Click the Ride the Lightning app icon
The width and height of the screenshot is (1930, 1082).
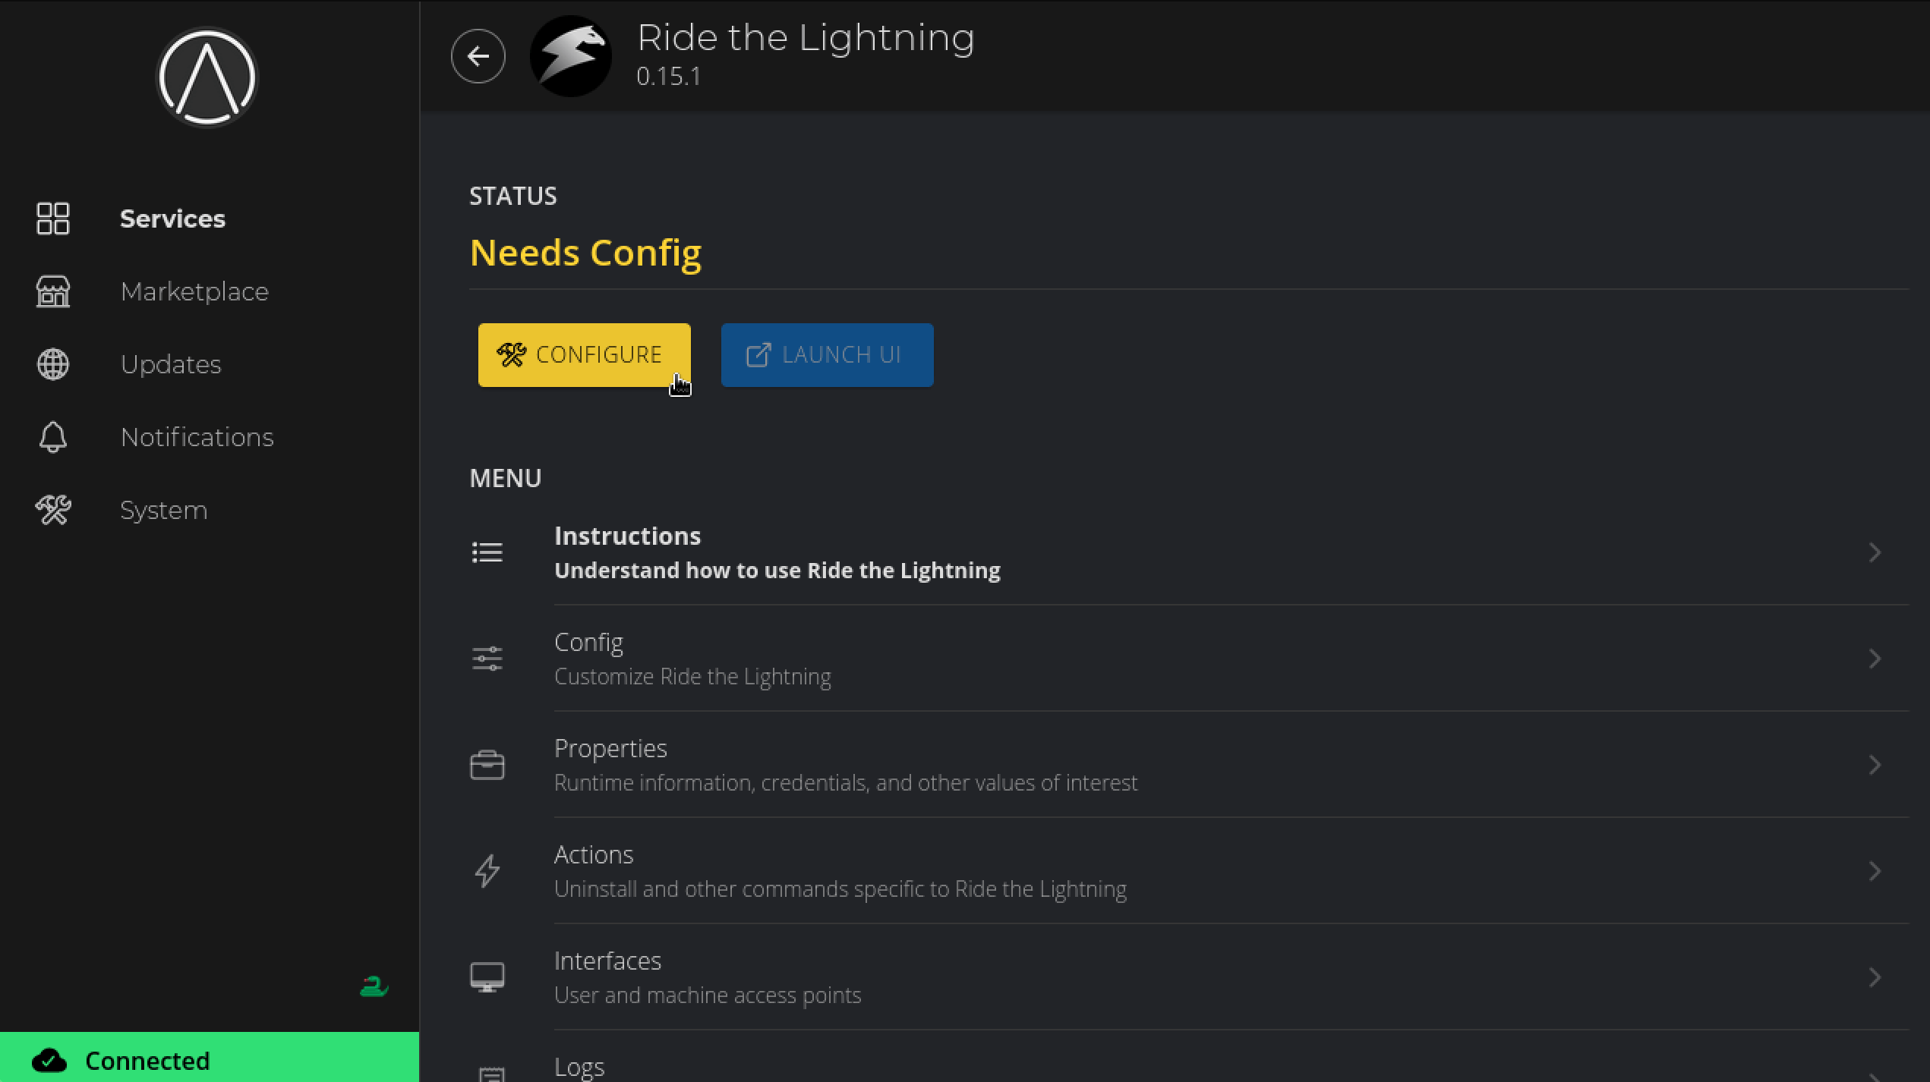(x=569, y=55)
